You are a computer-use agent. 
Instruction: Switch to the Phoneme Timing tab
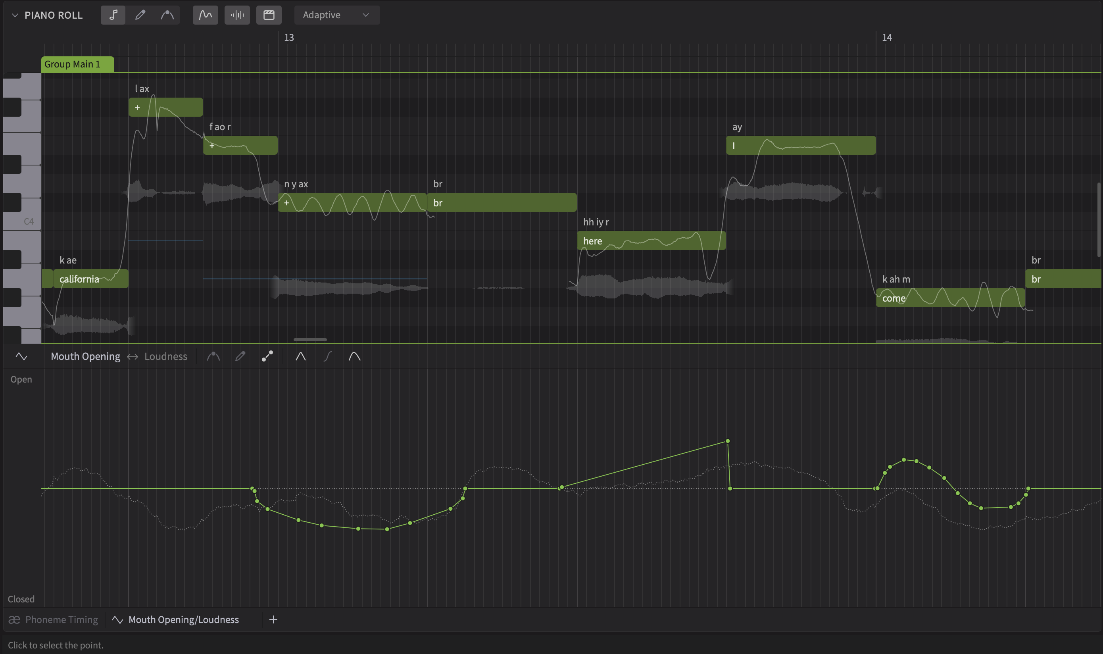[x=53, y=619]
